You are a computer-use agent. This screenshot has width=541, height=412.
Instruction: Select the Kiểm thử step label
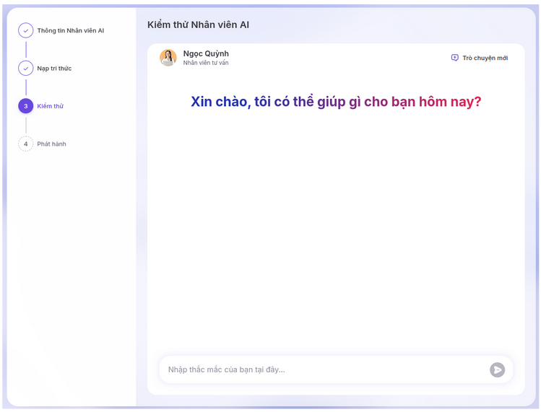point(51,106)
